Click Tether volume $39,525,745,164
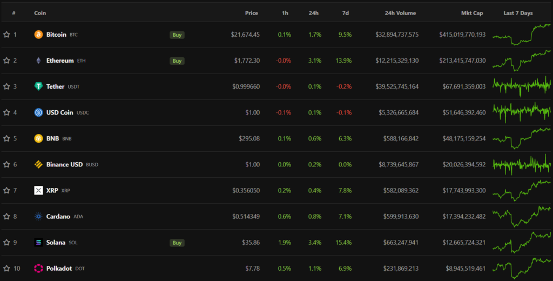This screenshot has height=281, width=553. click(397, 86)
